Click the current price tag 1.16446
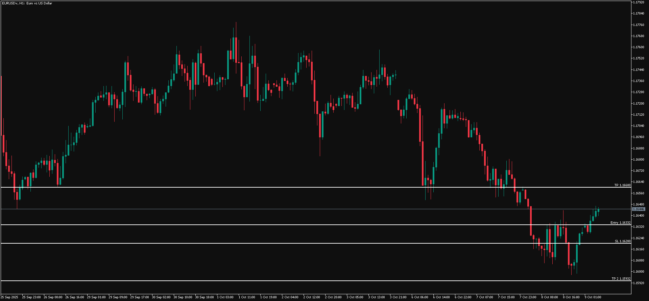Viewport: 649px width, 301px height. coord(639,209)
